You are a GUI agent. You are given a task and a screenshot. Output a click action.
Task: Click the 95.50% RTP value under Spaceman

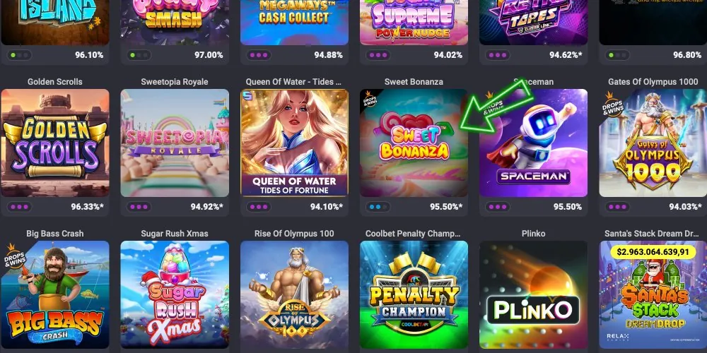pos(568,207)
